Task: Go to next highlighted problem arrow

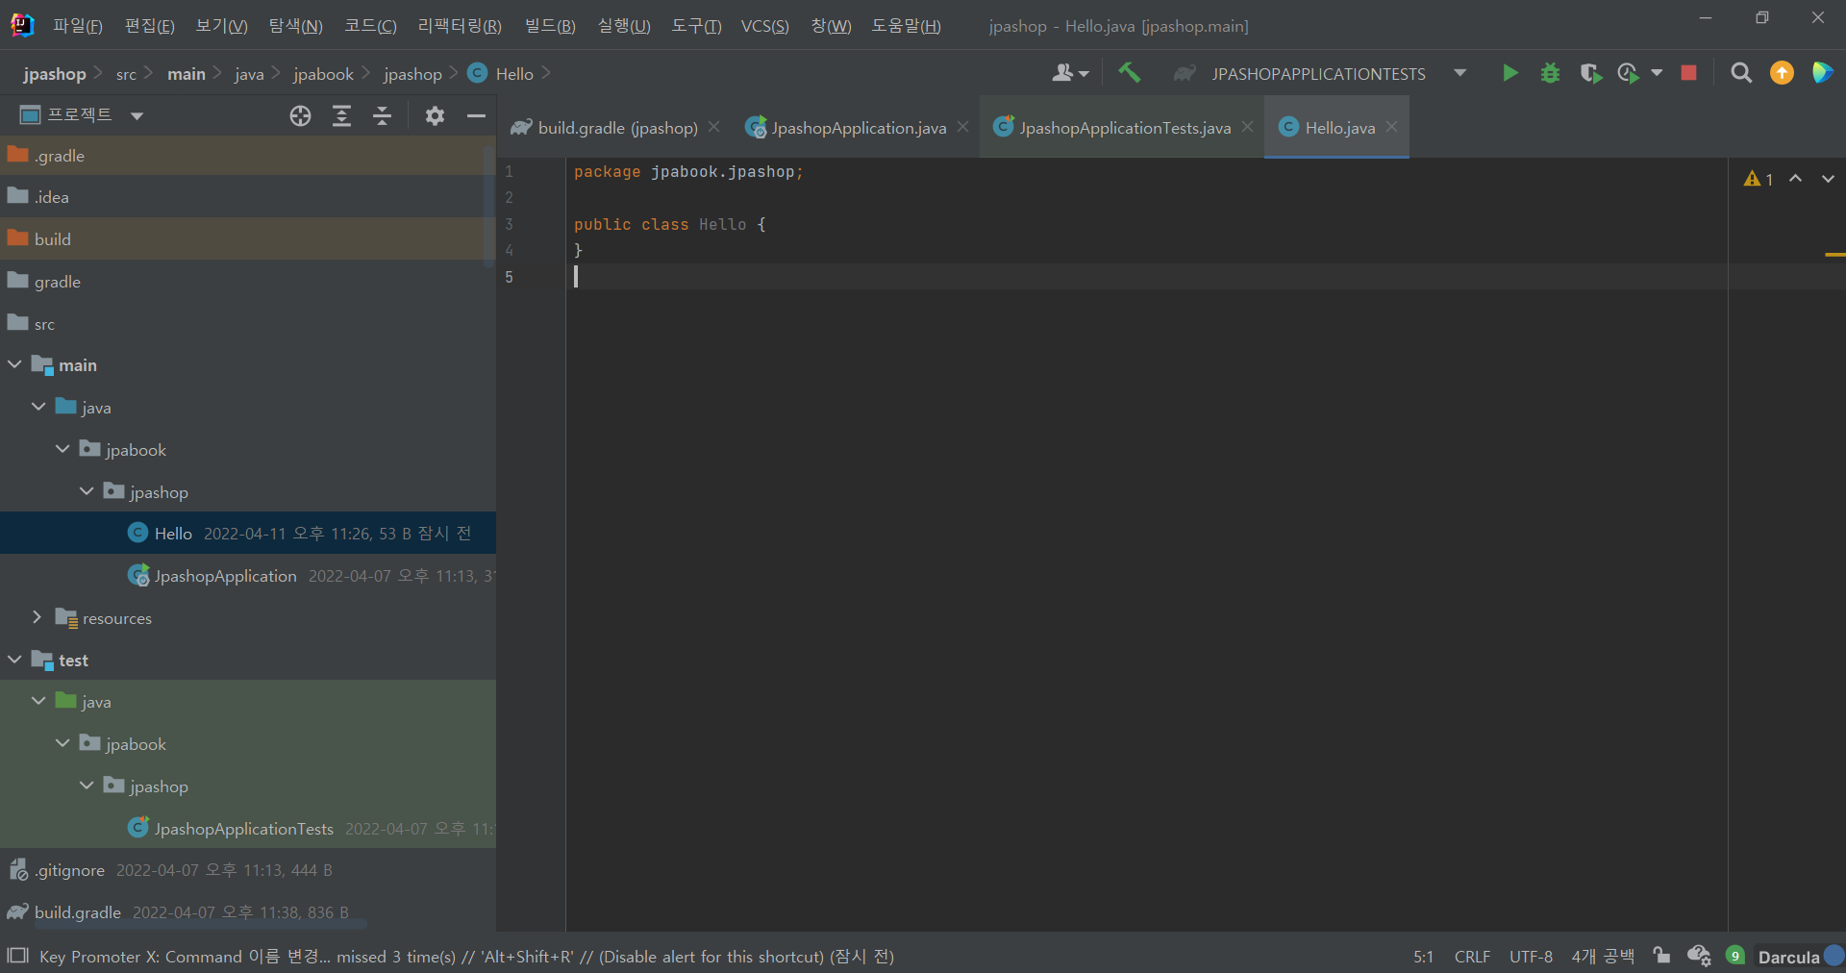Action: point(1828,179)
